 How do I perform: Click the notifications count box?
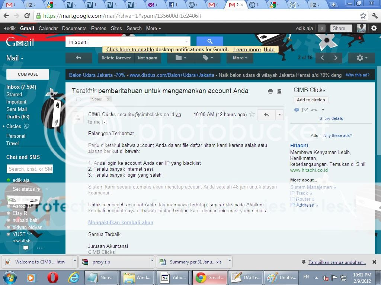click(321, 28)
